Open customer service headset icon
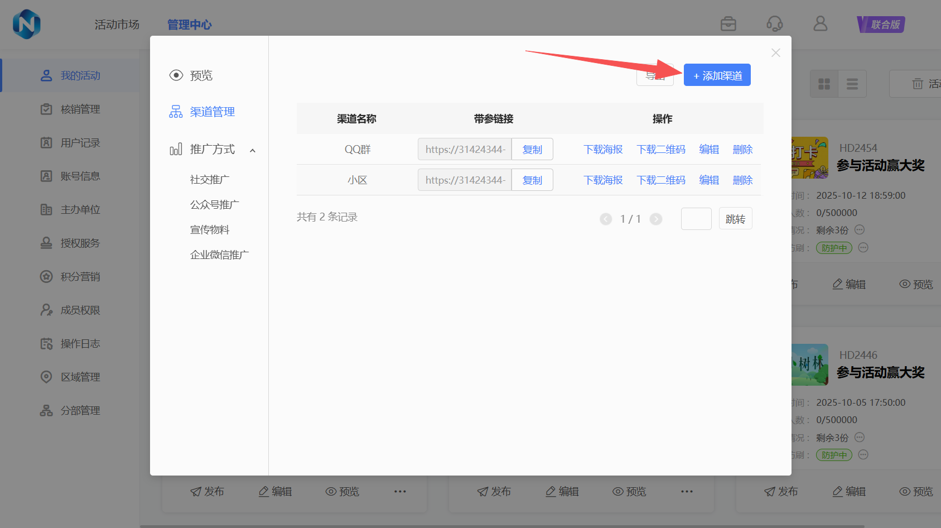941x528 pixels. point(774,24)
